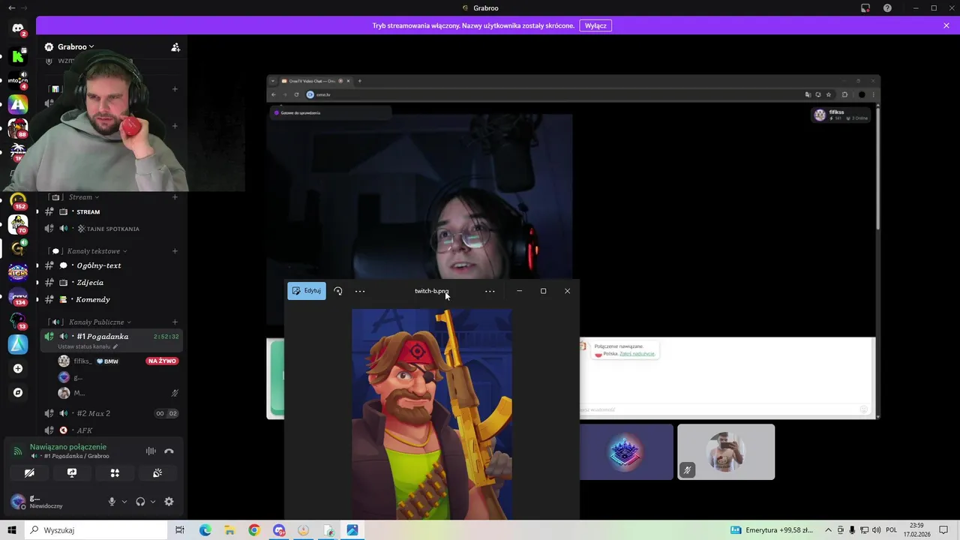Open the Komendy channel
Screen dimensions: 960x540
coord(112,299)
